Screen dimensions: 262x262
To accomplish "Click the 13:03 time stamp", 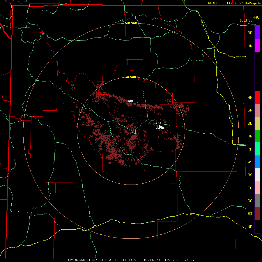I will pos(187,260).
